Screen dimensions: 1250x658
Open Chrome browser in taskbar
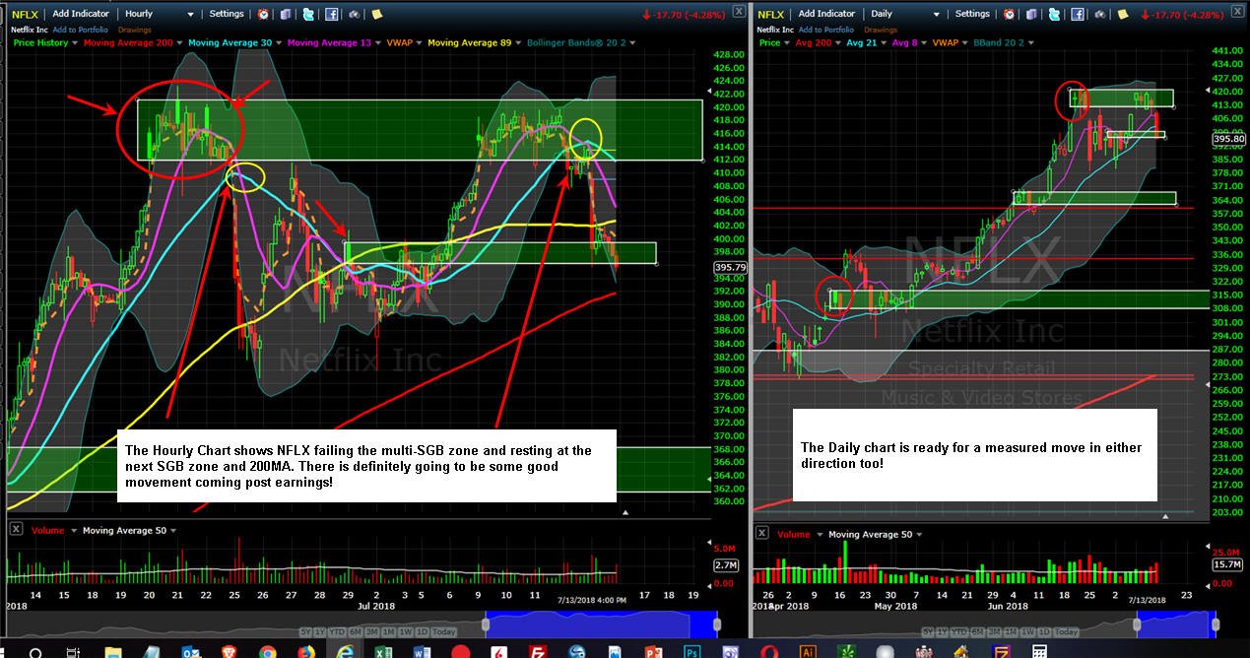point(267,651)
